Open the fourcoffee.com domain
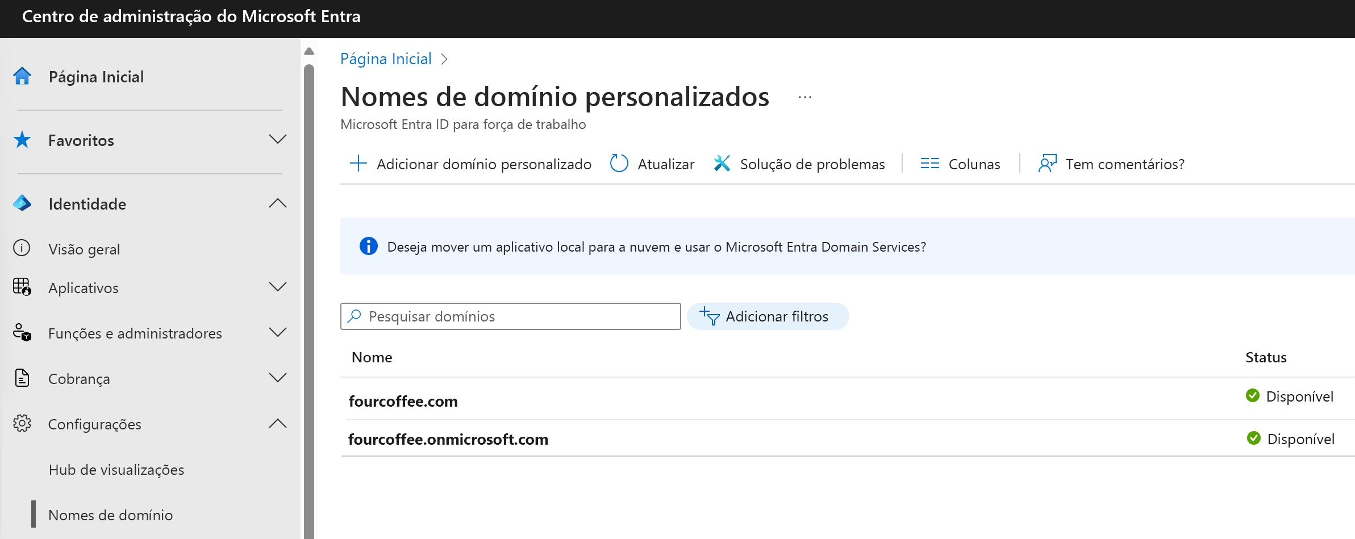Image resolution: width=1355 pixels, height=539 pixels. click(x=403, y=401)
